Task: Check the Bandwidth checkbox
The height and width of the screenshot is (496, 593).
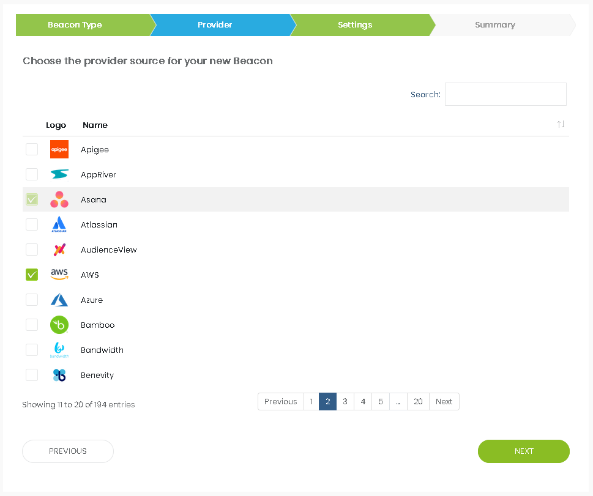Action: [32, 350]
